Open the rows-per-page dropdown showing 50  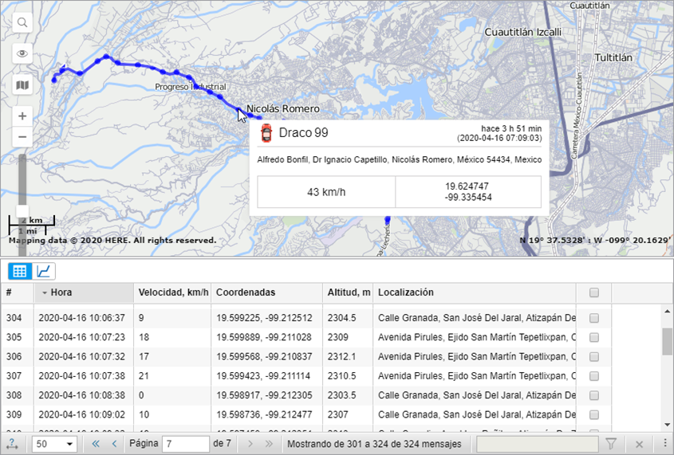(x=54, y=444)
